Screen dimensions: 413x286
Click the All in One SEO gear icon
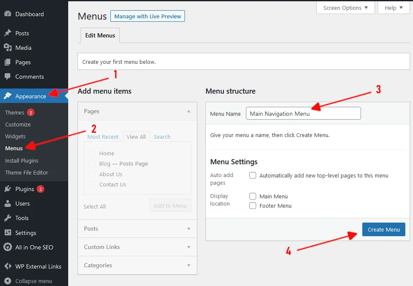click(x=8, y=247)
